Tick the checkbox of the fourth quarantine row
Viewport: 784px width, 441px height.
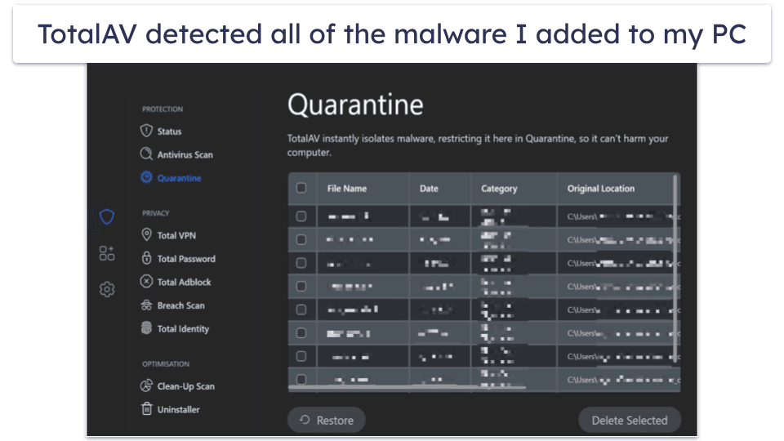pyautogui.click(x=301, y=286)
